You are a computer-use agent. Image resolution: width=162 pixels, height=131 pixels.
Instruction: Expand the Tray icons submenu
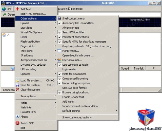[x=36, y=51]
